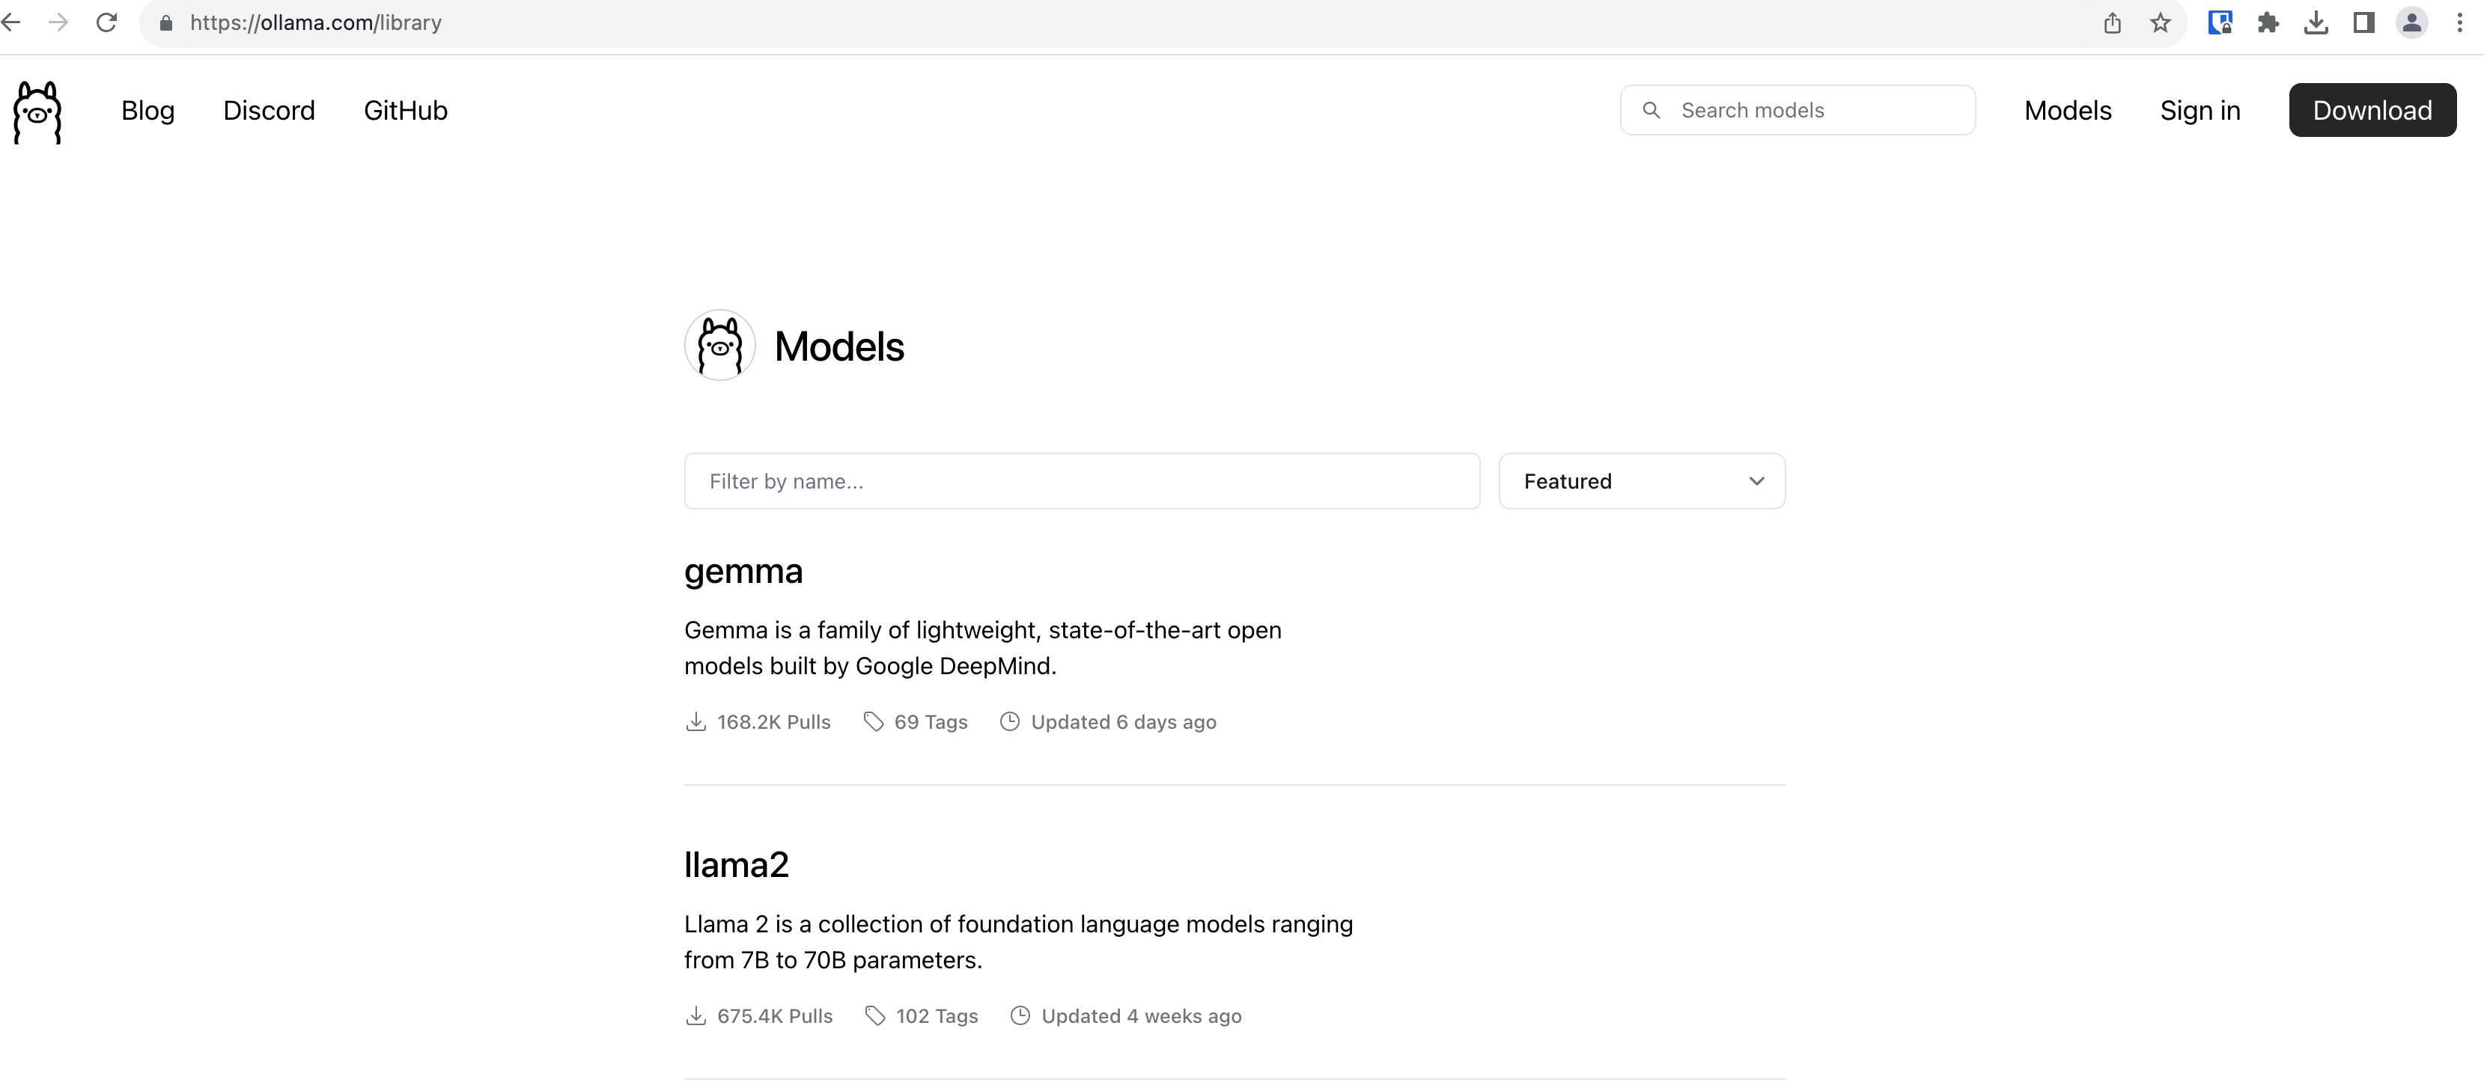Toggle the browser side panel icon
Image resolution: width=2484 pixels, height=1085 pixels.
coord(2363,22)
